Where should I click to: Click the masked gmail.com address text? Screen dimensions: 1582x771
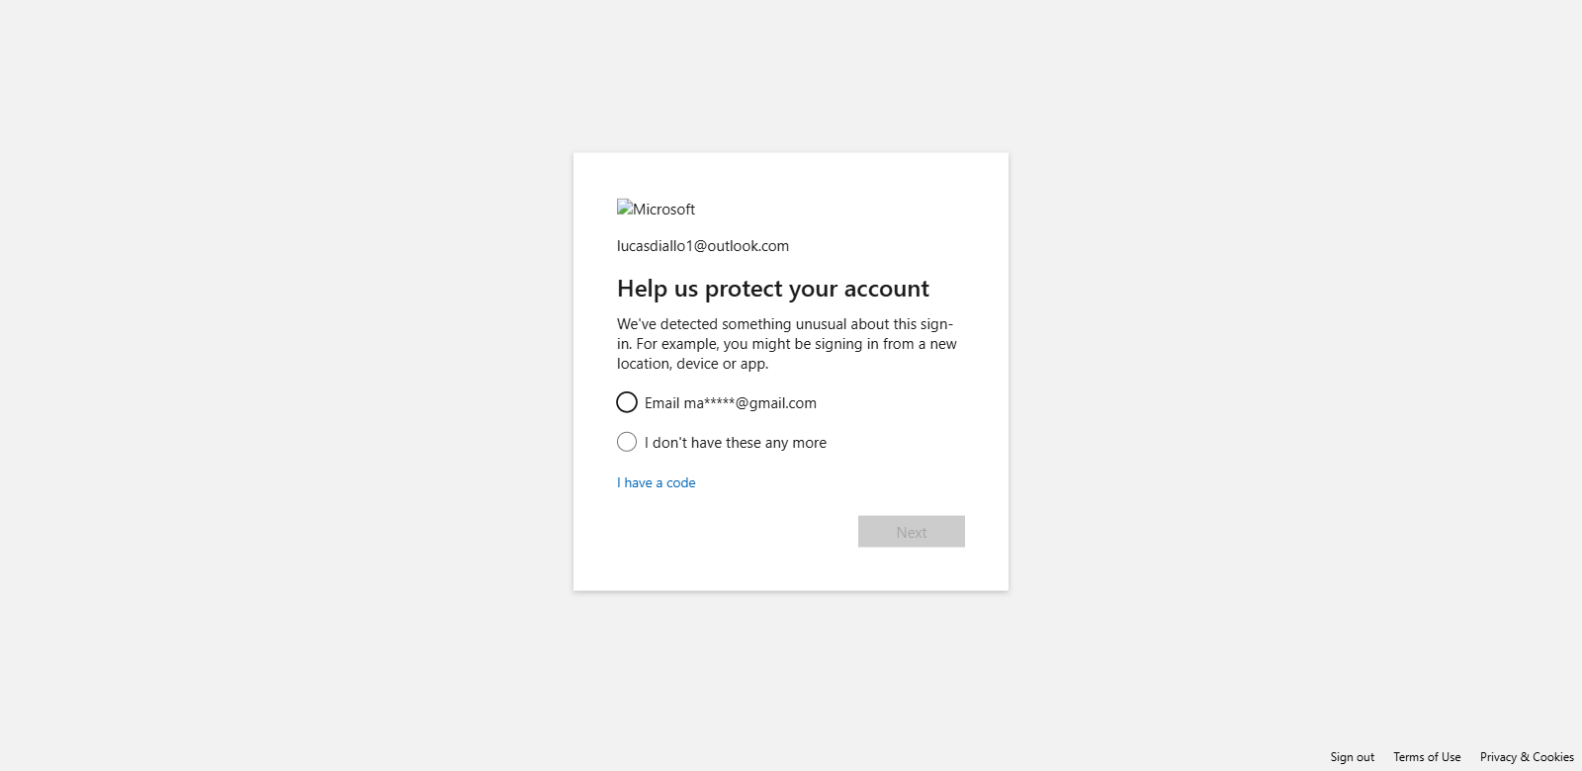pos(750,403)
